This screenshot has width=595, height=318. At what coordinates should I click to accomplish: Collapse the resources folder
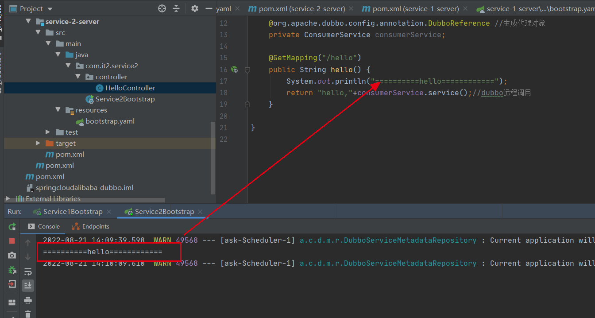pyautogui.click(x=58, y=110)
